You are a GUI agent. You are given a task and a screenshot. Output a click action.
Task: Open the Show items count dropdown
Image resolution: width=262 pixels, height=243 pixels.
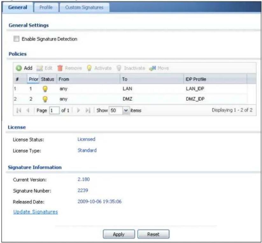click(126, 110)
